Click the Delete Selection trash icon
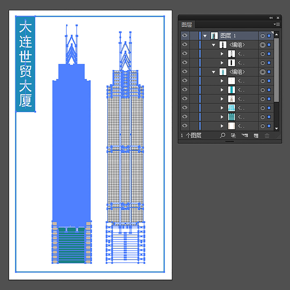Image resolution: width=290 pixels, height=290 pixels. 267,136
